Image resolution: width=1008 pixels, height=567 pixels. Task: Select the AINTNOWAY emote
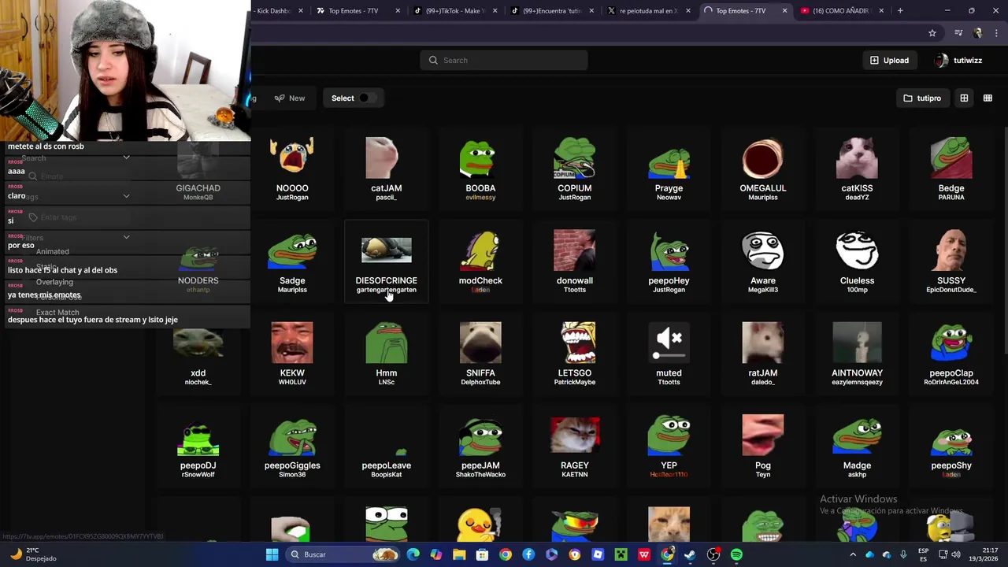(857, 353)
